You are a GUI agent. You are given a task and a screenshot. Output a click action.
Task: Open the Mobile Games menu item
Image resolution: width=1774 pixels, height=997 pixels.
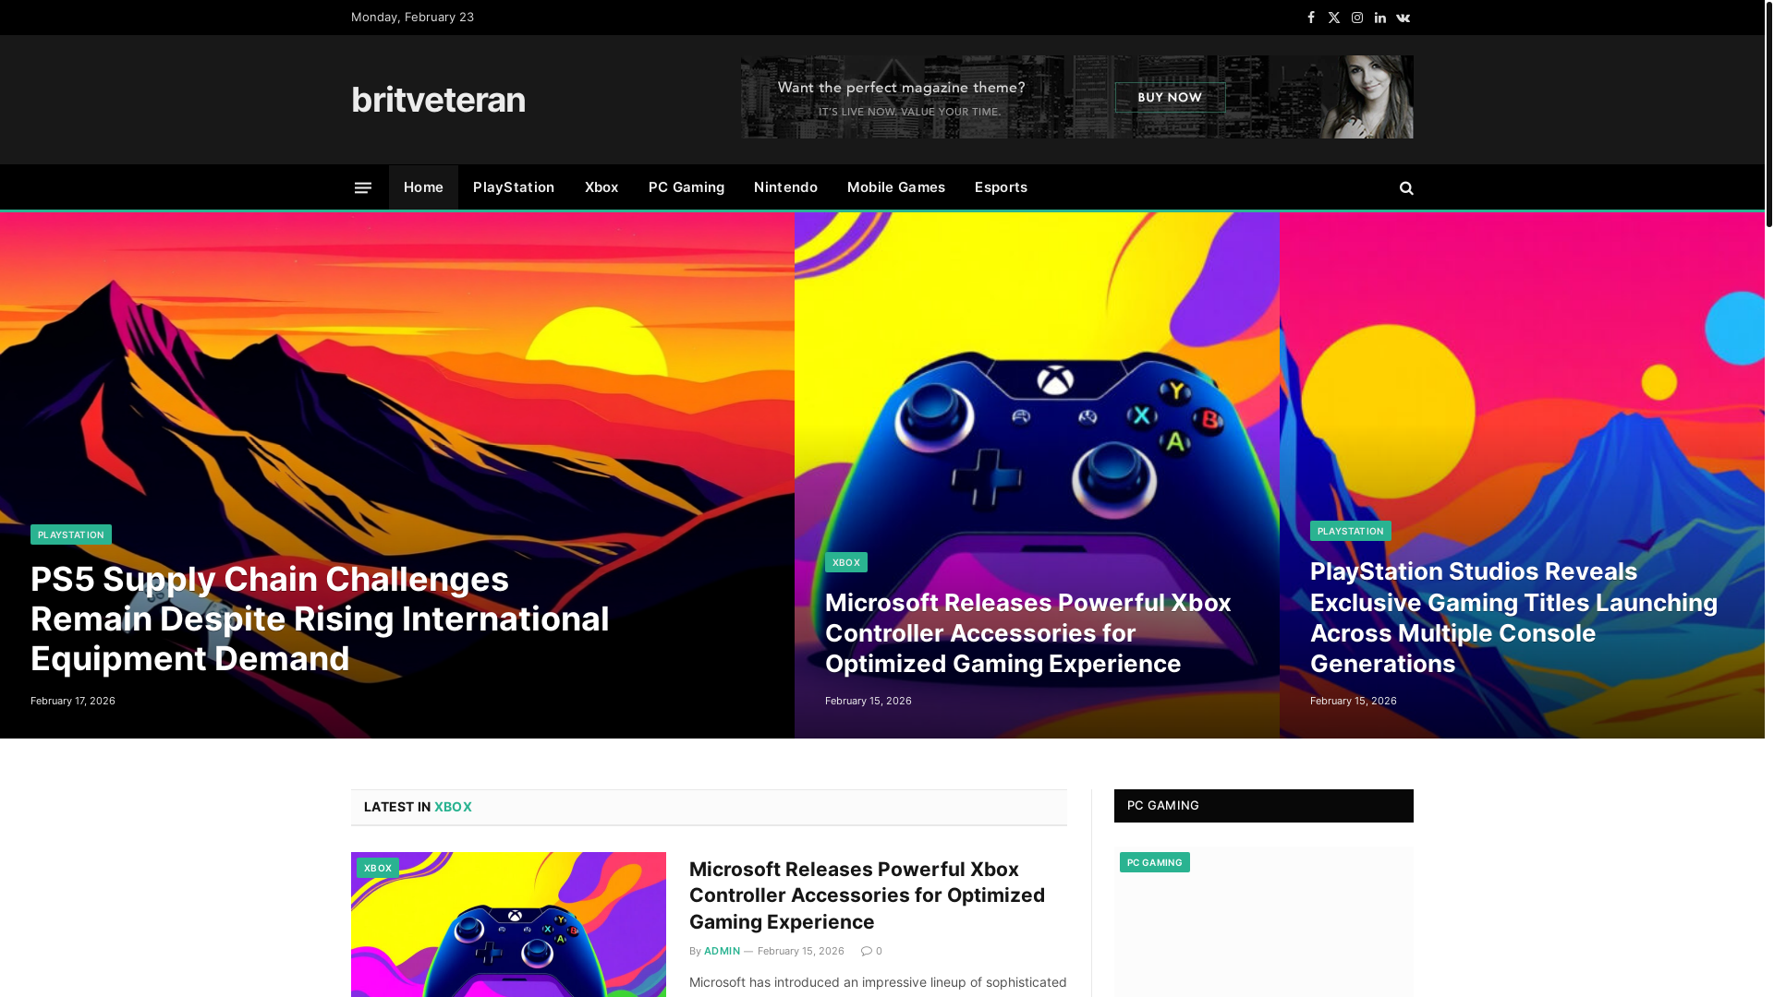click(896, 187)
